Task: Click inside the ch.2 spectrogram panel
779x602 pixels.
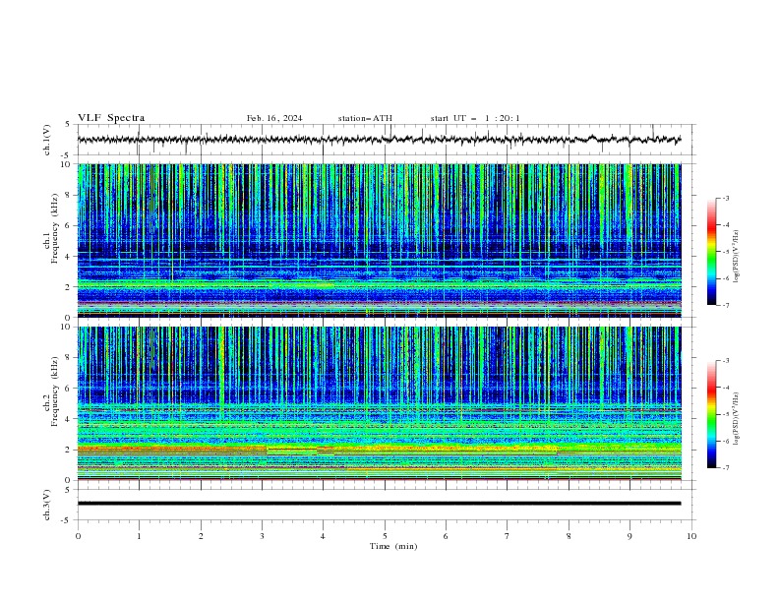Action: click(x=379, y=403)
